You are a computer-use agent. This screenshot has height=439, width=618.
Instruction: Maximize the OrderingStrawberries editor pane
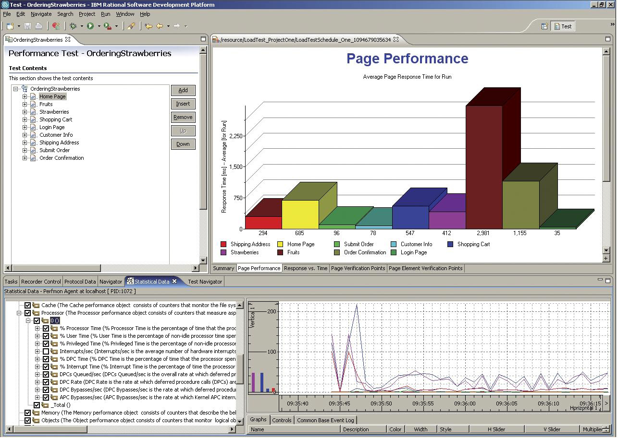[x=203, y=39]
